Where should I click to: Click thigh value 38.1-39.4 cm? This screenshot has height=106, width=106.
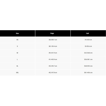pyautogui.click(x=53, y=46)
